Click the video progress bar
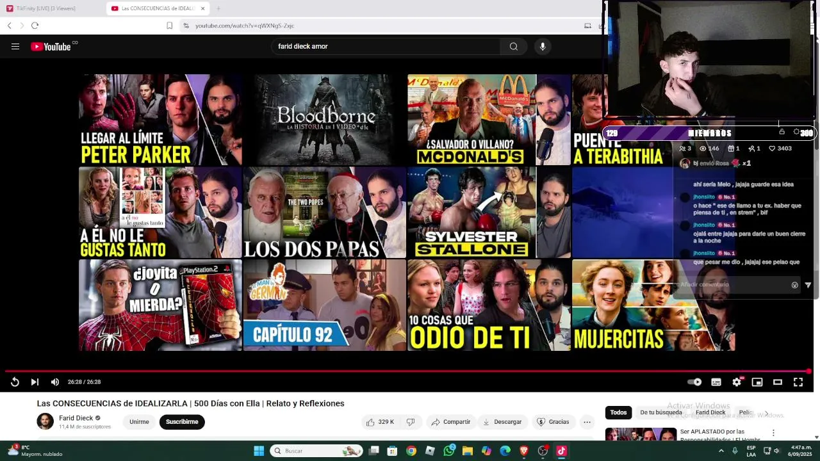This screenshot has width=820, height=461. pos(407,371)
